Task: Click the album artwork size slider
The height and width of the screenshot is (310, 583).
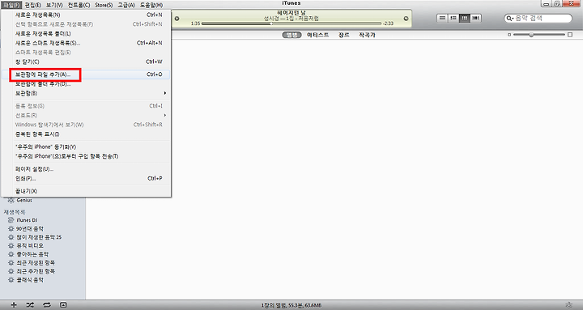Action: [539, 35]
